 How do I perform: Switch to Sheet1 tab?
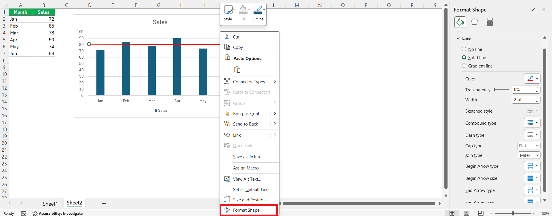50,204
